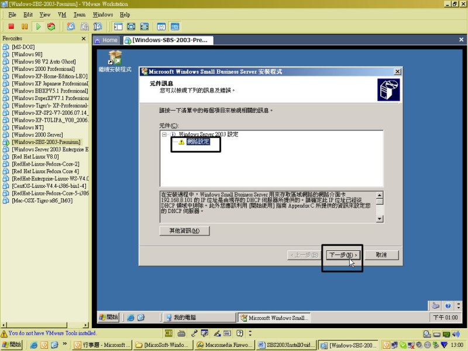Select [MS-DOS] in Favorites

click(23, 47)
